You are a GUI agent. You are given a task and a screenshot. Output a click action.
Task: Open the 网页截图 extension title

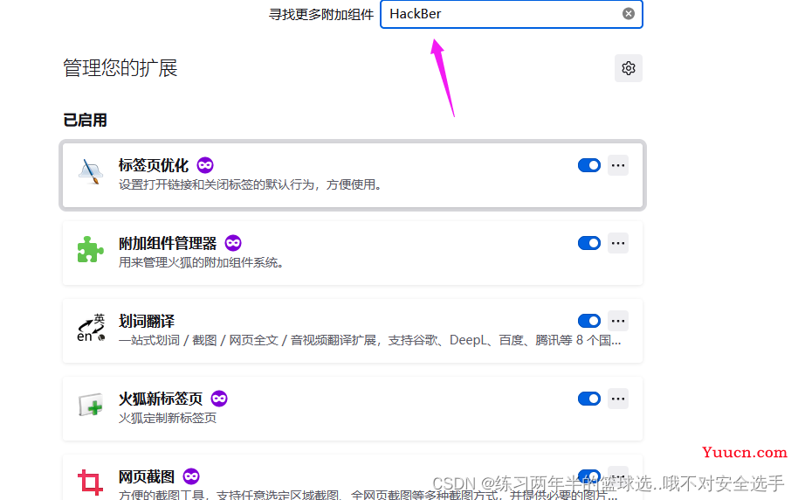[x=147, y=476]
